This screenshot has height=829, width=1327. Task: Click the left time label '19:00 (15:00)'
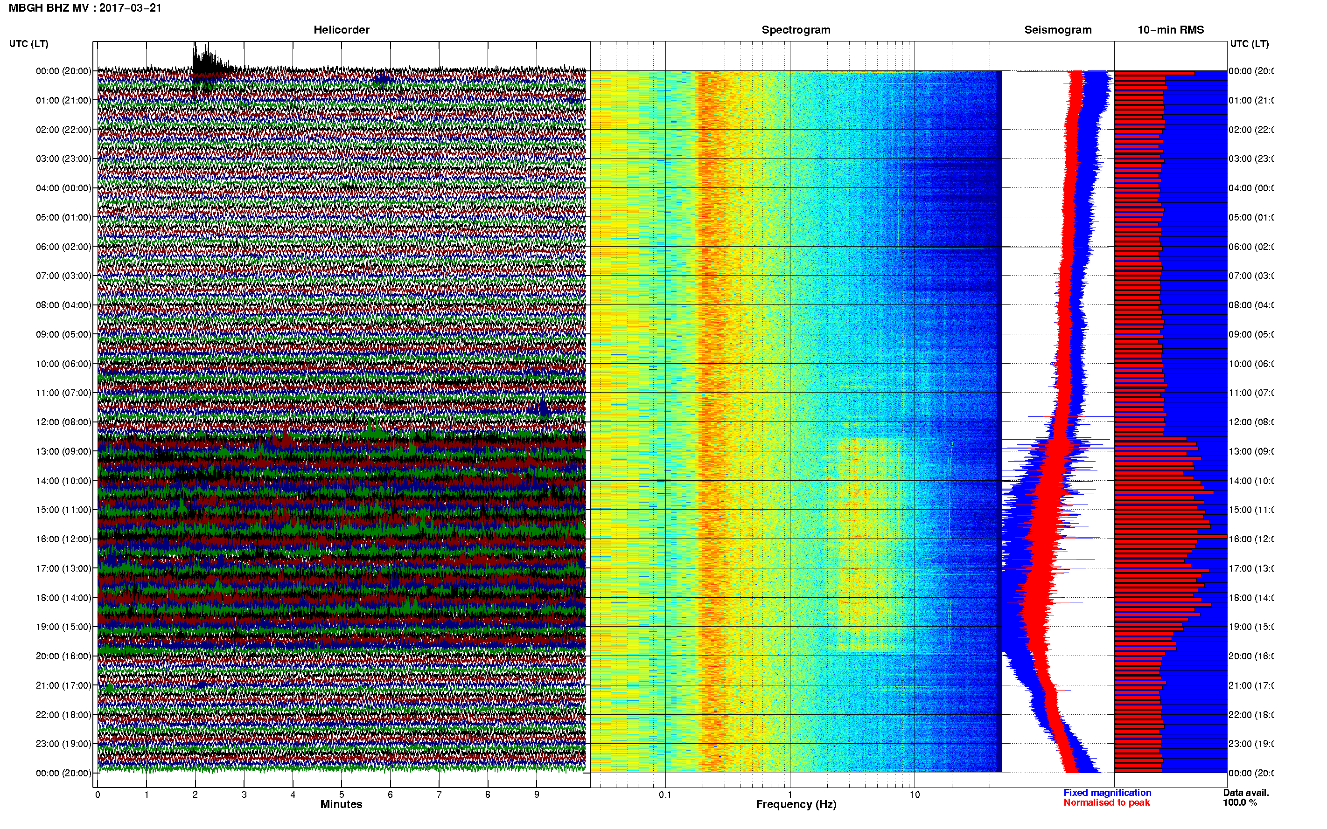[x=63, y=626]
